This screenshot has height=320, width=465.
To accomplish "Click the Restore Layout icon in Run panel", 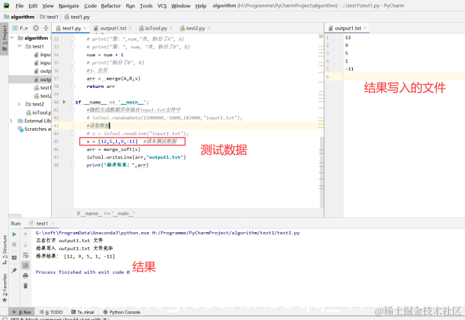I will tap(14, 258).
